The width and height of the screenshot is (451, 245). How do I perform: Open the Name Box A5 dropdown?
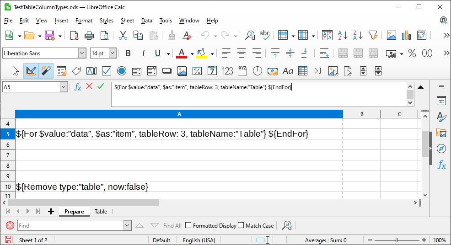64,87
